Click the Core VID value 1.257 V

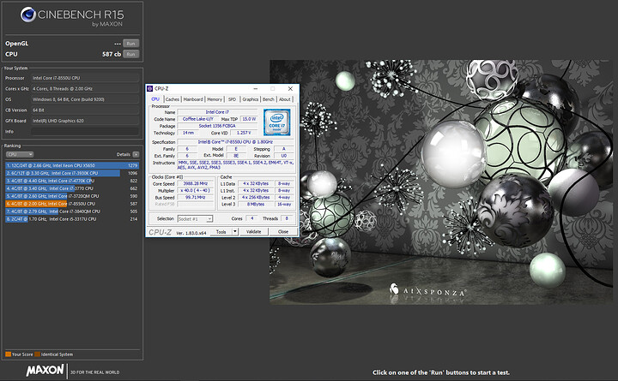click(x=244, y=133)
